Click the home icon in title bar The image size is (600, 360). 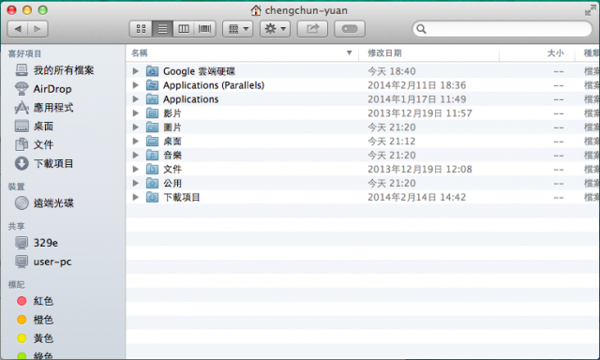(256, 10)
